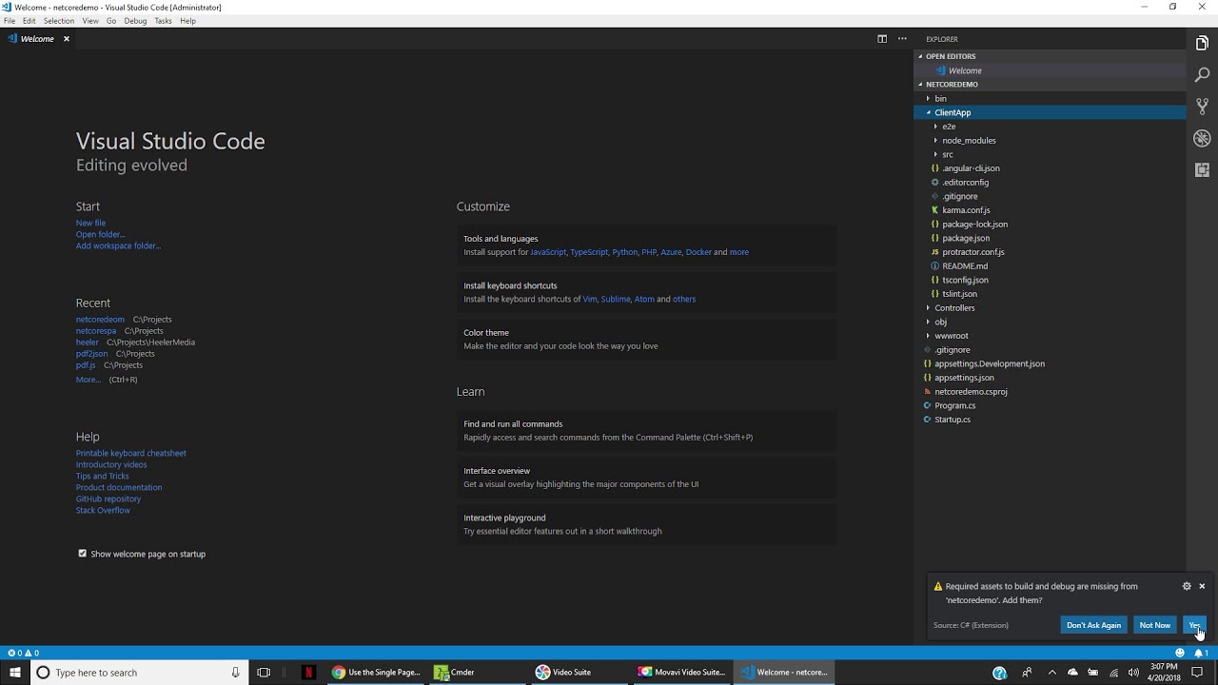Click Don't Ask Again button
This screenshot has height=685, width=1218.
(1093, 625)
